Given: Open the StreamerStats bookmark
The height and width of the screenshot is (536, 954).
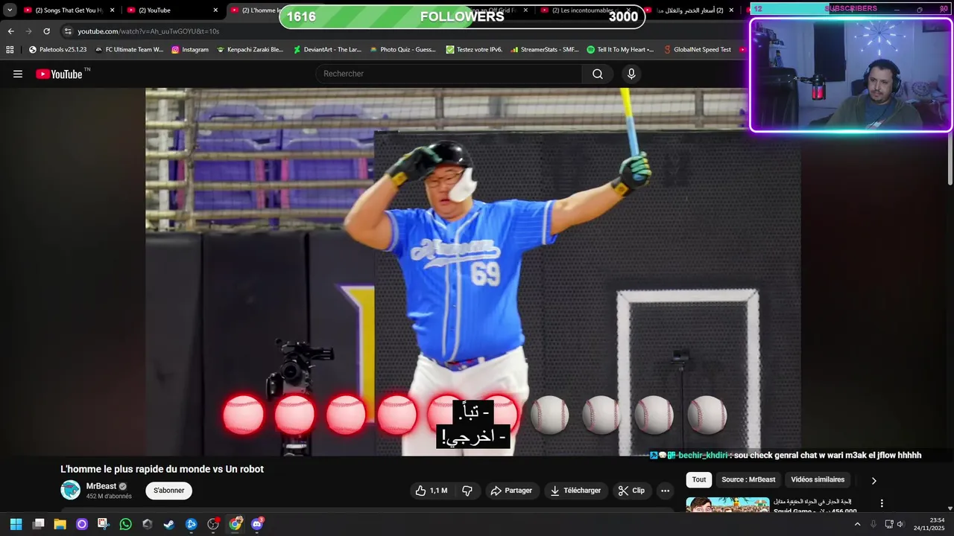Looking at the screenshot, I should tap(545, 50).
